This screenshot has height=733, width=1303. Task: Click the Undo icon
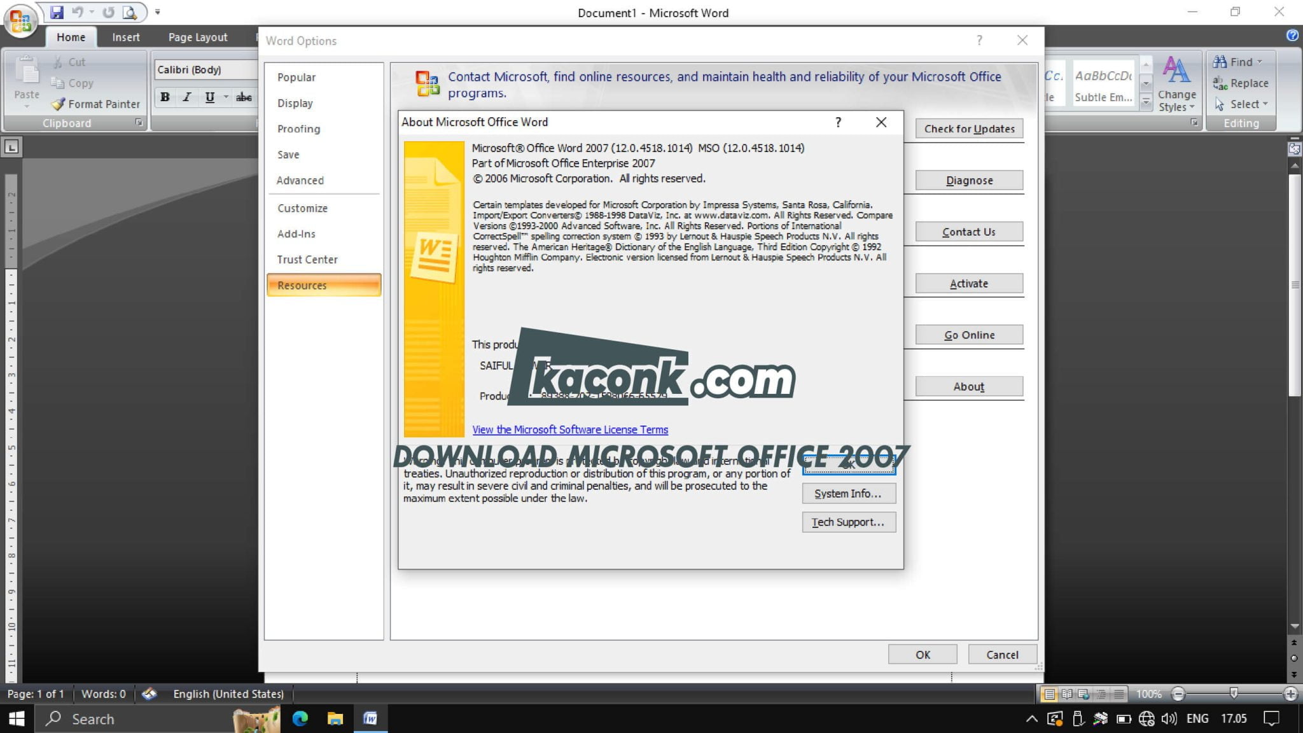tap(77, 11)
